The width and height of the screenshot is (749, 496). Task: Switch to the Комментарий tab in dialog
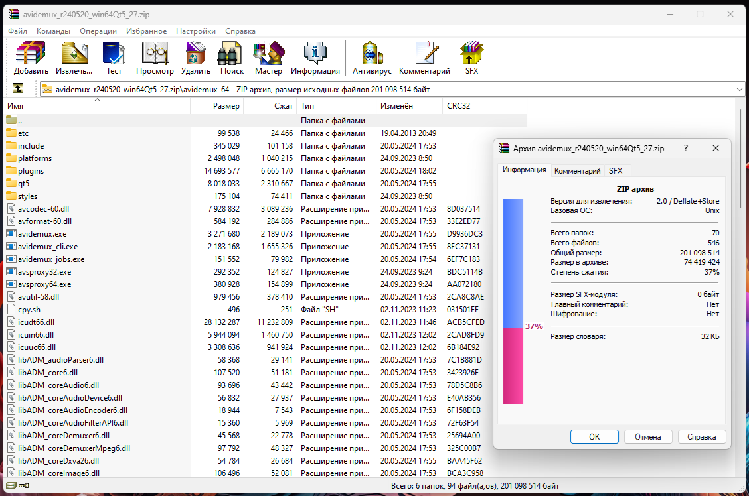(x=577, y=170)
